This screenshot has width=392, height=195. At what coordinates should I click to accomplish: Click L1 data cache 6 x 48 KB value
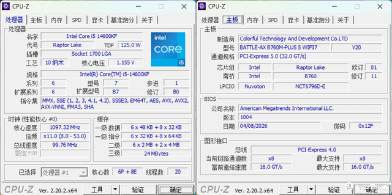(x=156, y=127)
